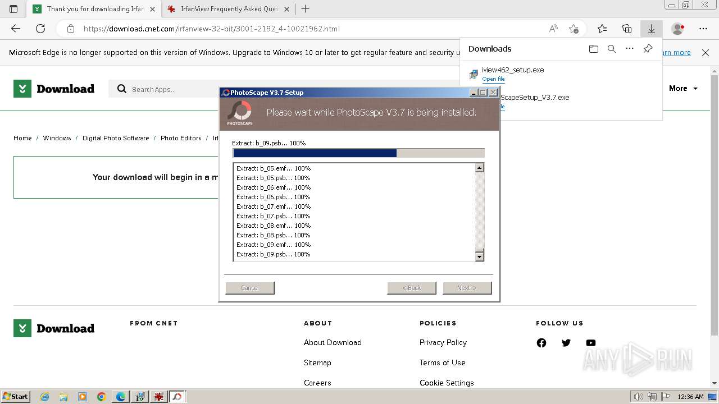Click scroll down arrow in extract log
Viewport: 719px width, 404px height.
click(479, 256)
